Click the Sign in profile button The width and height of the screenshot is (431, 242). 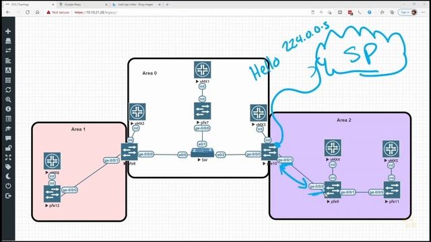pyautogui.click(x=407, y=12)
